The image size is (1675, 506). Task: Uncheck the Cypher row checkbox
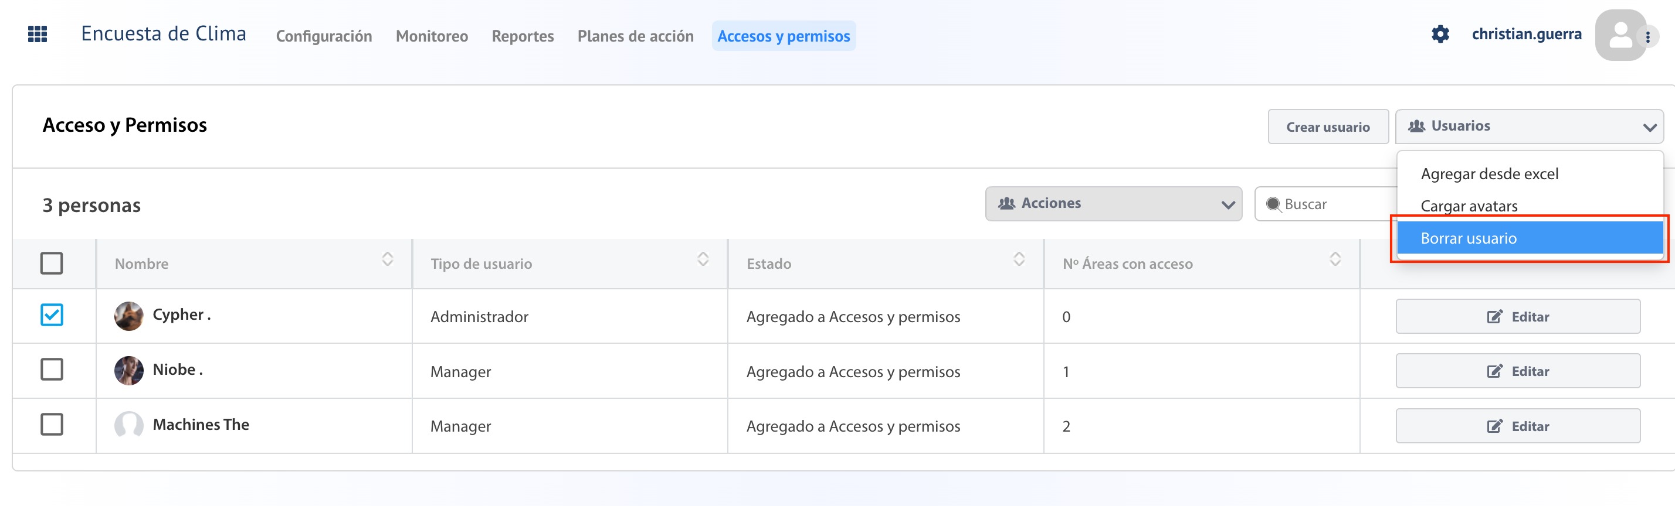[52, 314]
